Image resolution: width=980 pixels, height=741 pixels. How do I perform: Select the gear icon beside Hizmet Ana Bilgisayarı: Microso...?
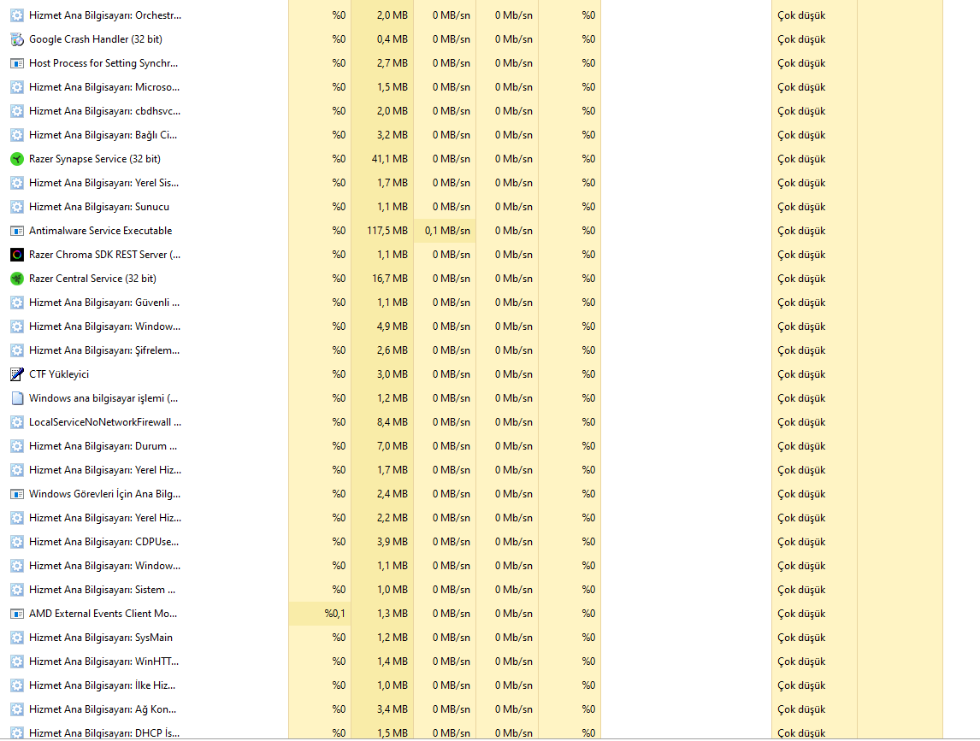pos(17,87)
